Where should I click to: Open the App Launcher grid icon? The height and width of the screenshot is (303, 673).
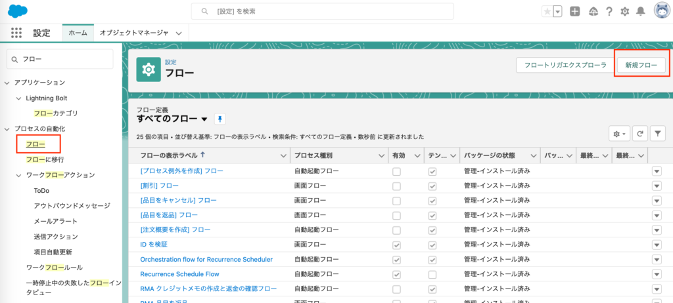tap(17, 32)
